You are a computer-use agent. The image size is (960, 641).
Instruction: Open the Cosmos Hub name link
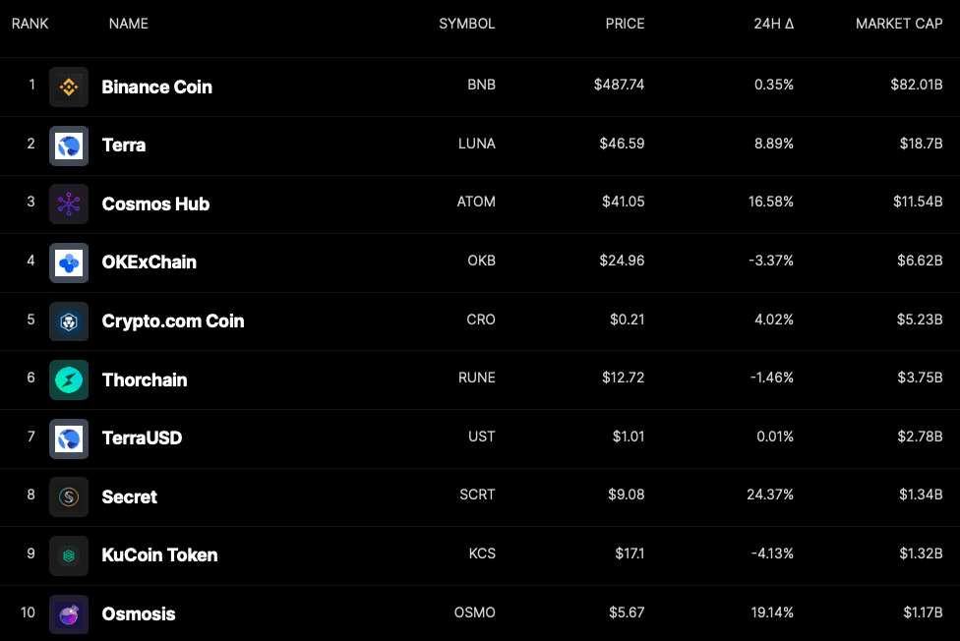(155, 204)
